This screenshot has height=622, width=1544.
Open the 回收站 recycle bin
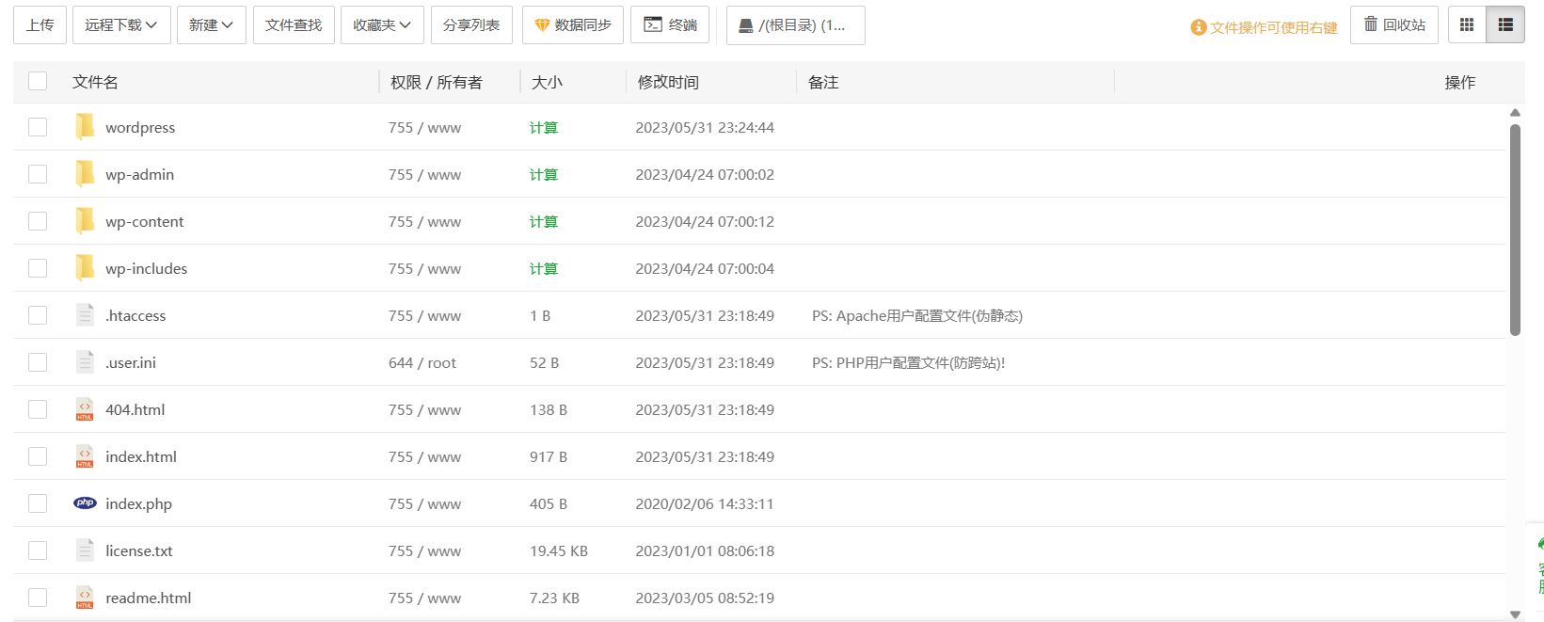1393,25
